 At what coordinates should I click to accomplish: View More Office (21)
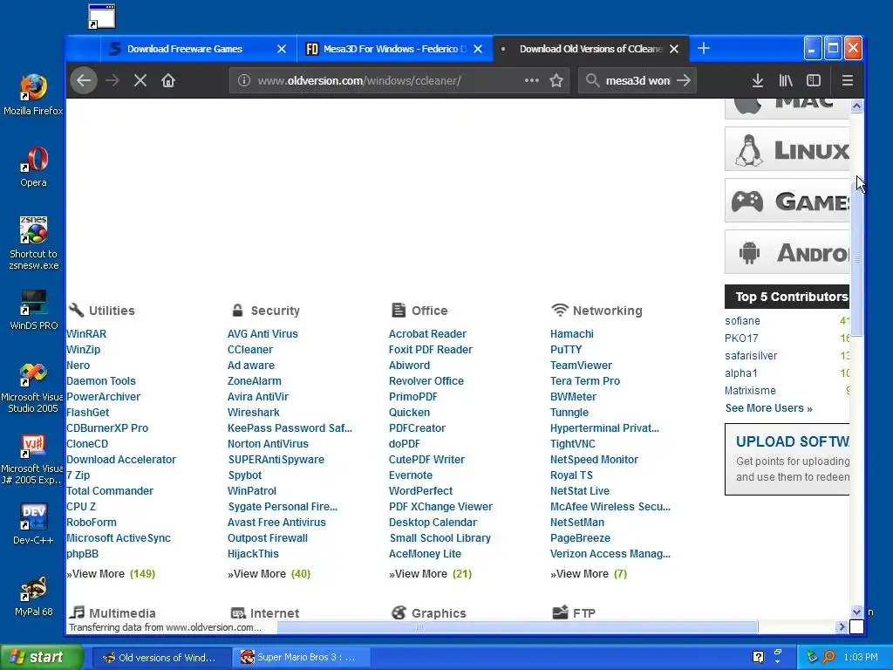pyautogui.click(x=430, y=574)
